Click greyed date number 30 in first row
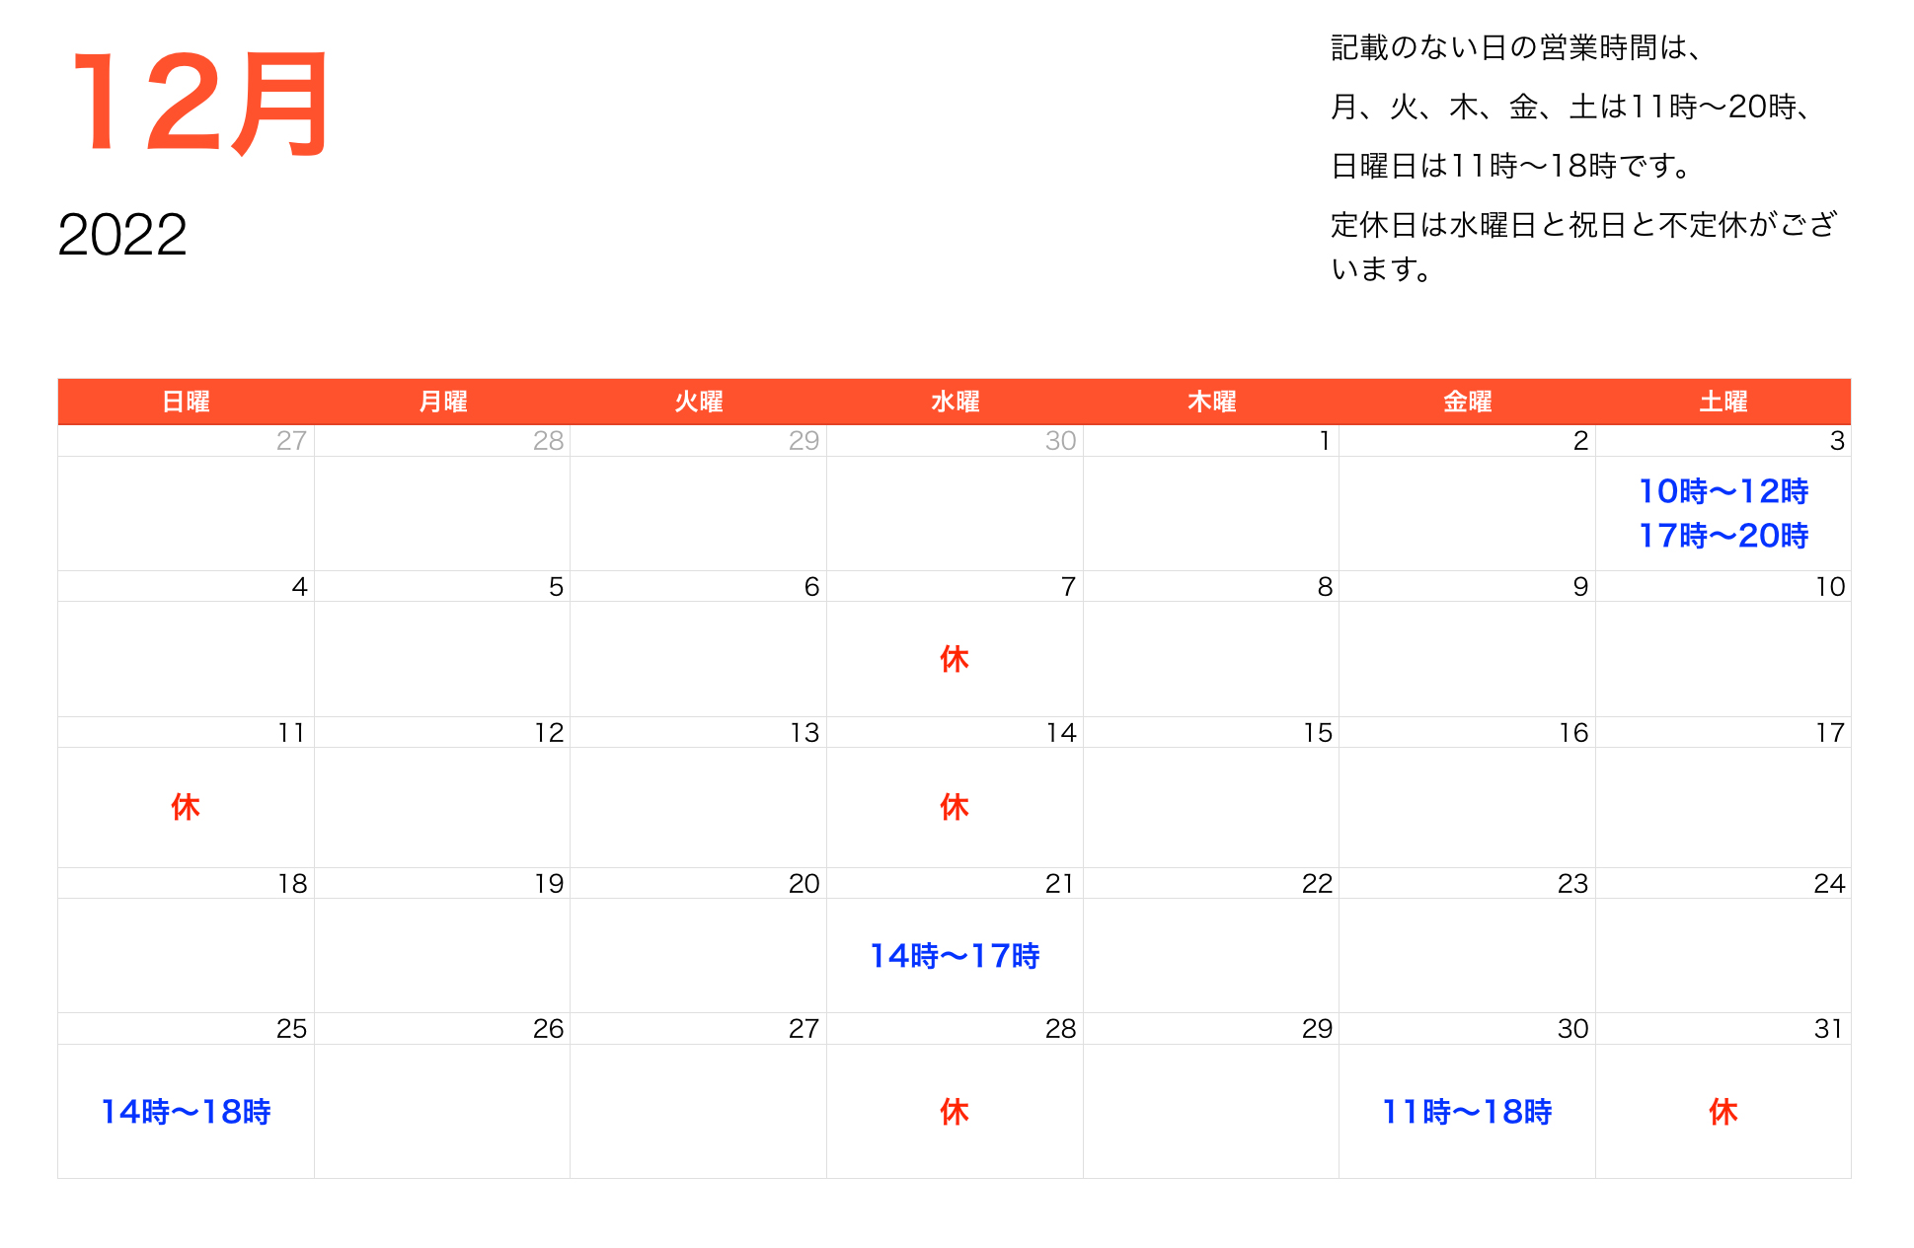Viewport: 1914px width, 1248px height. 1060,441
